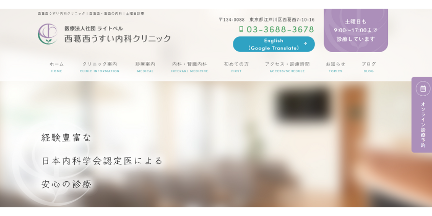Open the クリニック案内 menu item

(100, 67)
